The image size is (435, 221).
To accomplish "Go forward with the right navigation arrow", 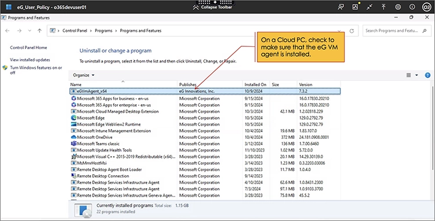I will [x=19, y=31].
